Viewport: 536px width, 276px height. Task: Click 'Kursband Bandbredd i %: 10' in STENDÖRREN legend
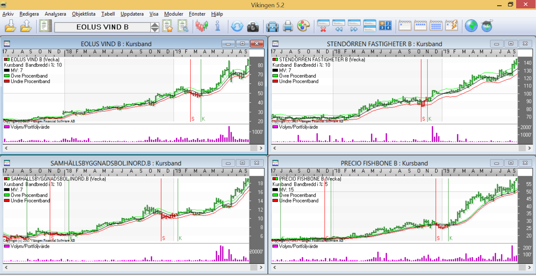pos(301,65)
